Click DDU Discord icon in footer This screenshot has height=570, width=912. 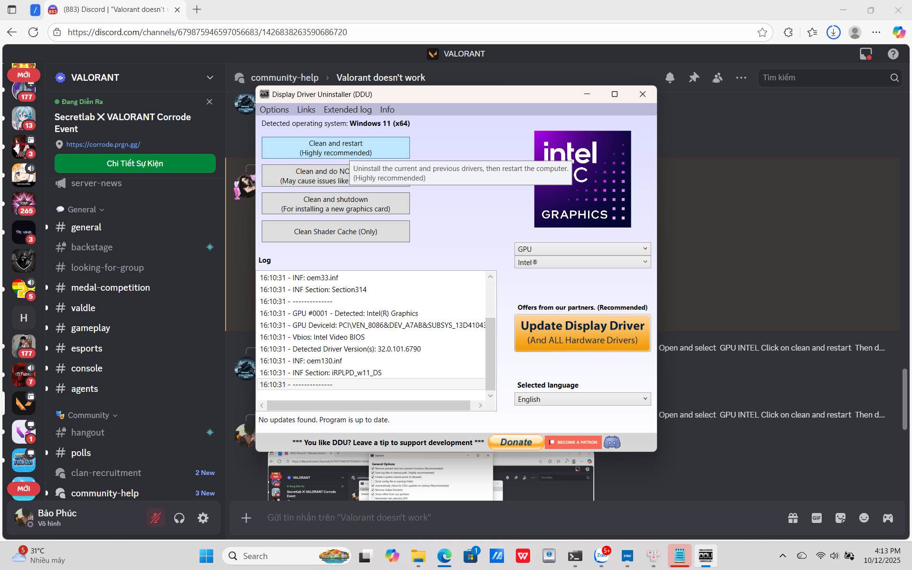(612, 442)
